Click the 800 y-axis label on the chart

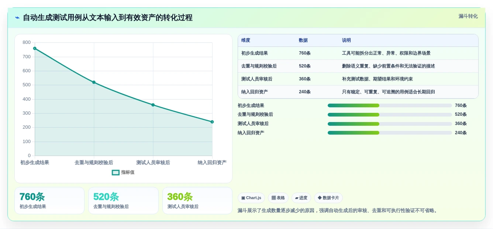pyautogui.click(x=27, y=42)
